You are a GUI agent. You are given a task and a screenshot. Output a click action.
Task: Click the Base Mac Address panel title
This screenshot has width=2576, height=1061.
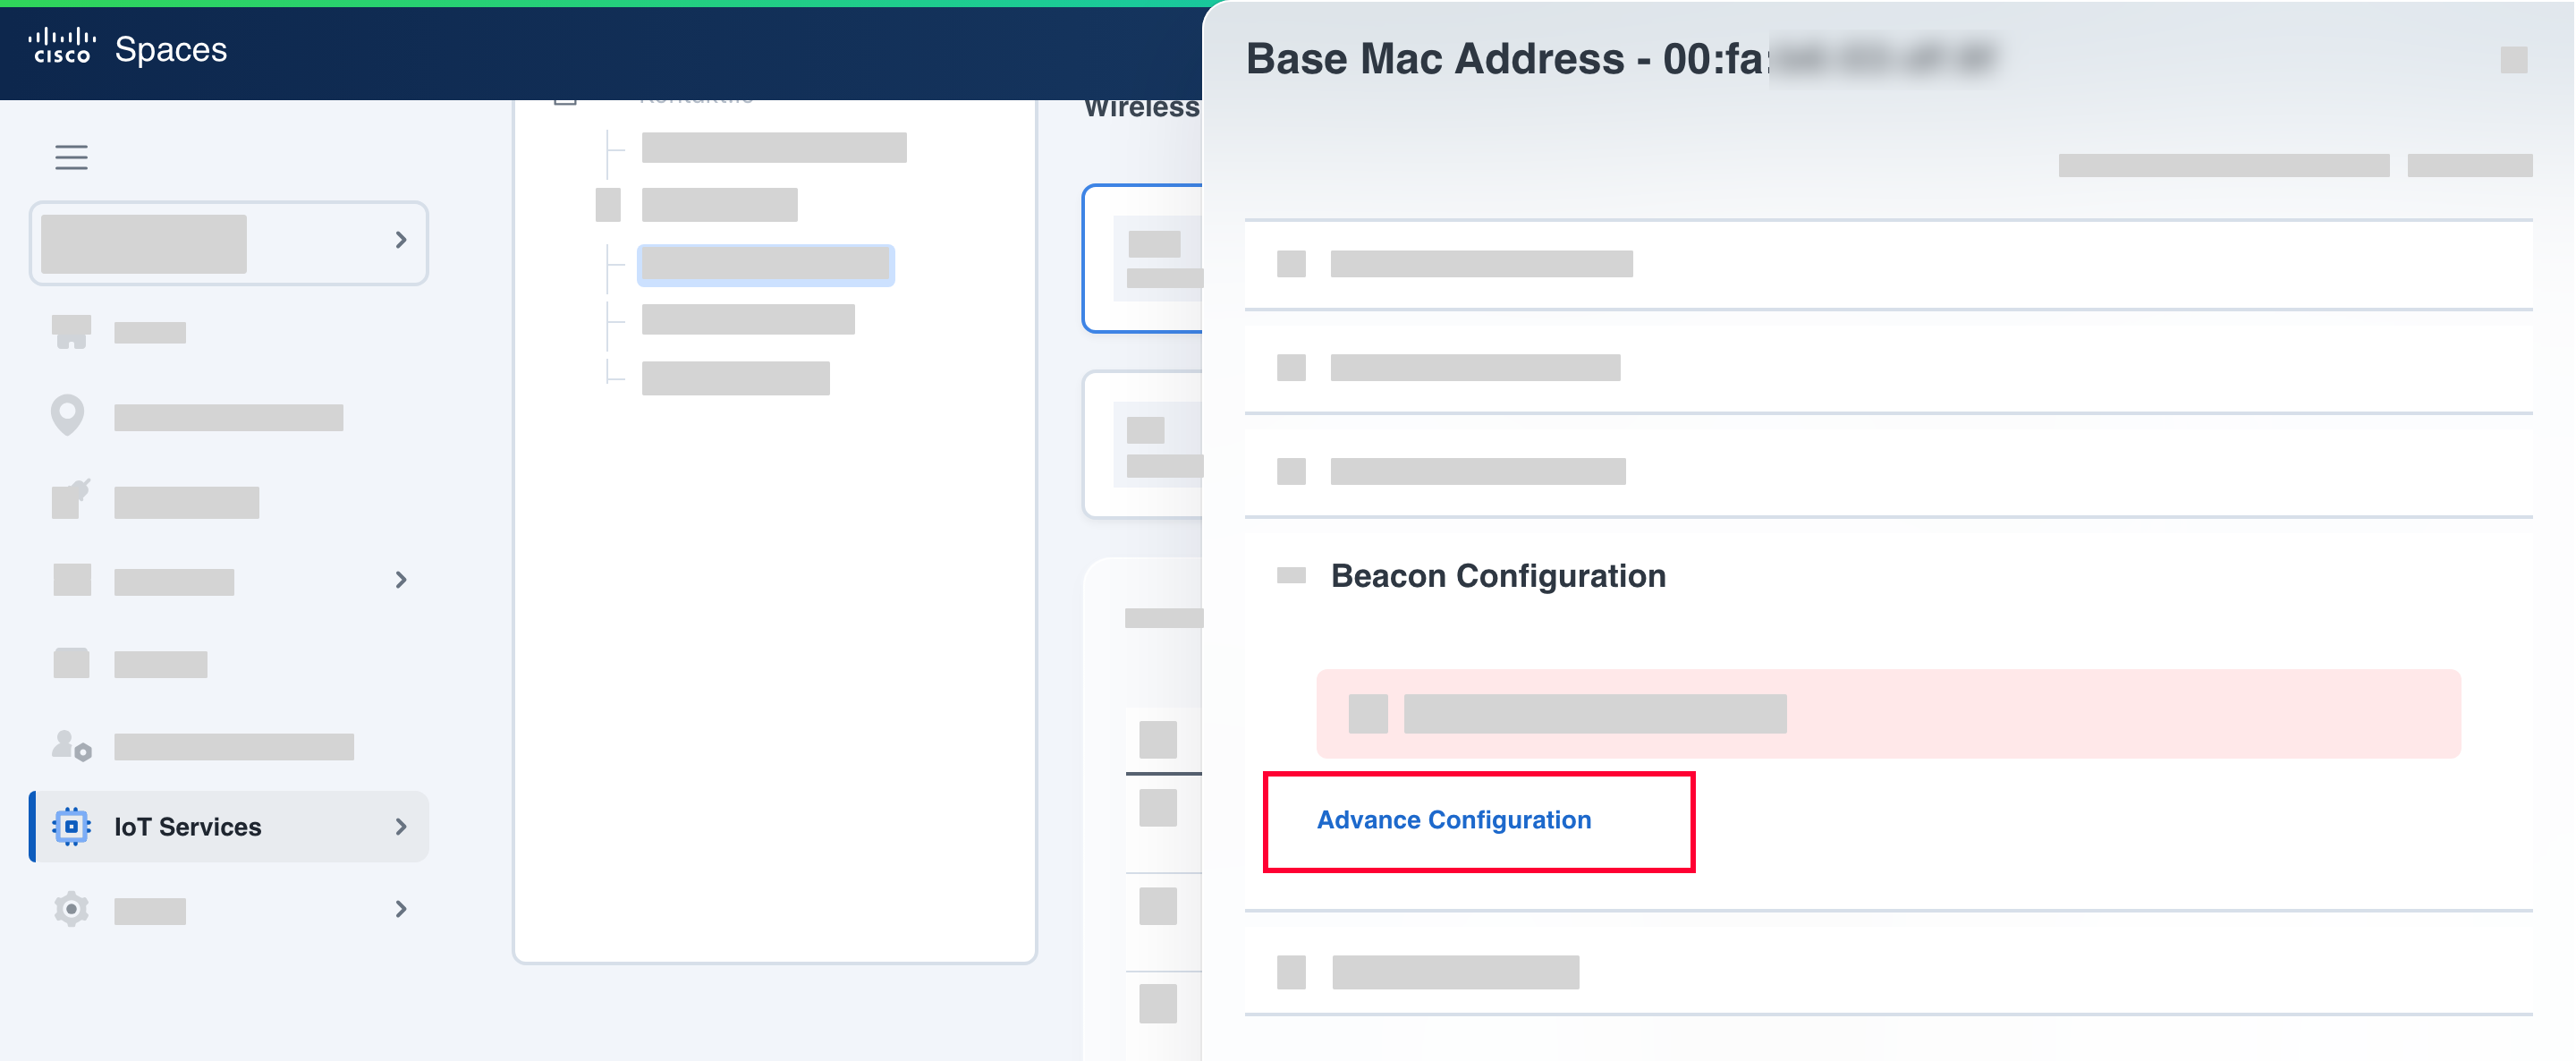[1620, 59]
